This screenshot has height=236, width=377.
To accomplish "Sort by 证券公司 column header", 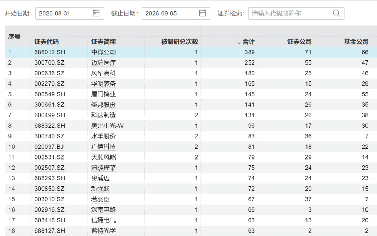I will coord(300,42).
